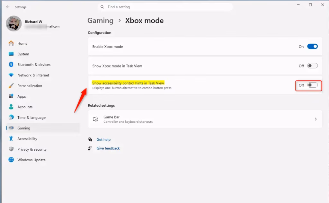Select the Bluetooth & devices icon
The height and width of the screenshot is (203, 329).
[11, 65]
